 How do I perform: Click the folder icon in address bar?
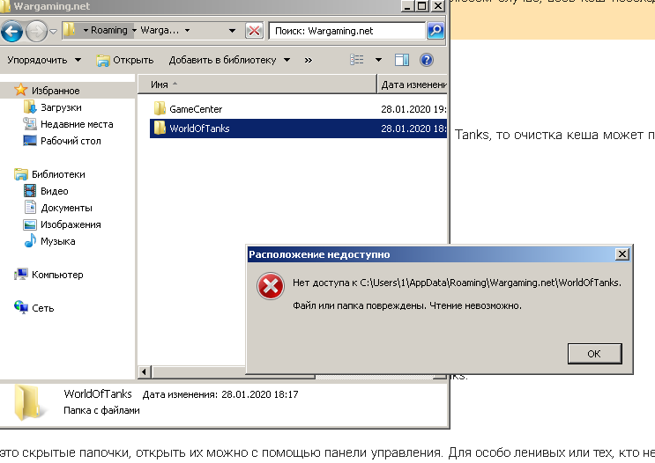click(x=70, y=30)
